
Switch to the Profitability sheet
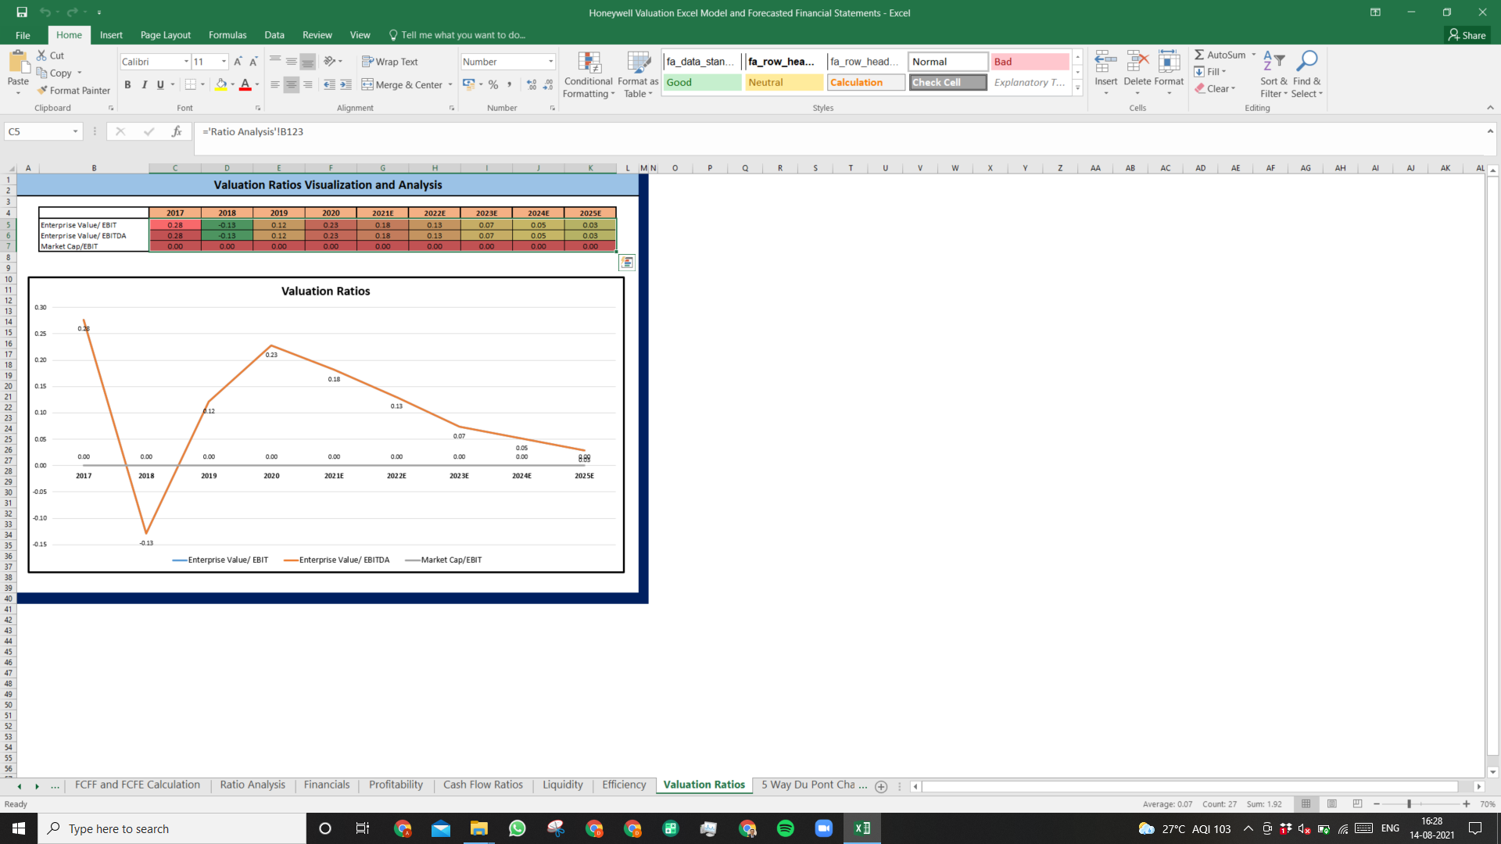(x=396, y=785)
